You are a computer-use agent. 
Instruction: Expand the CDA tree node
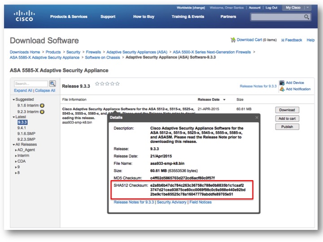click(x=16, y=161)
